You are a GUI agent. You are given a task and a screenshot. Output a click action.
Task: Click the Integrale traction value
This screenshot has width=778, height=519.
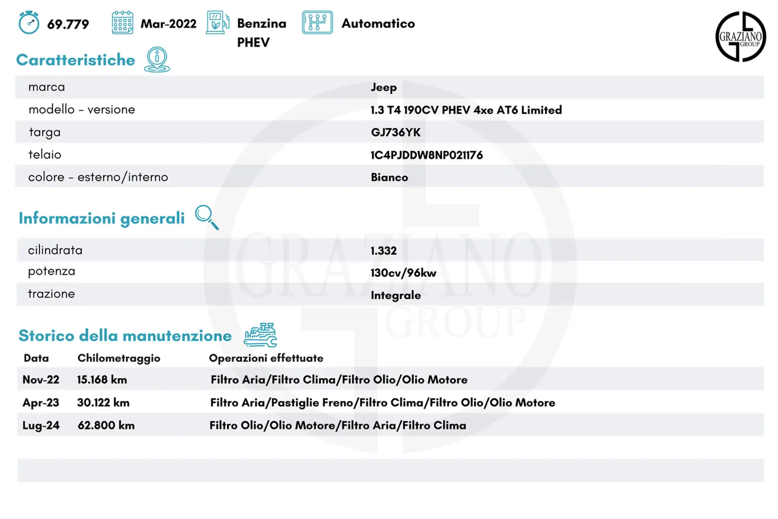pos(396,296)
